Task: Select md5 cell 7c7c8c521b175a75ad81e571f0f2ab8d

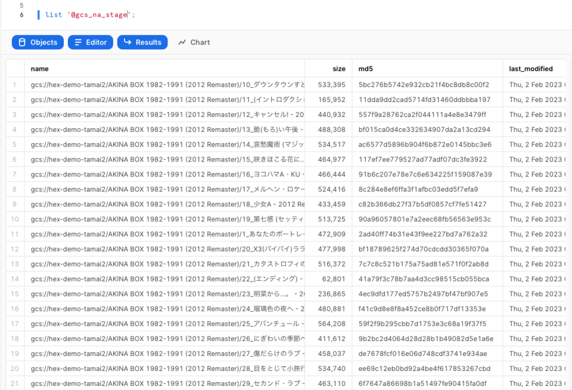Action: (x=427, y=264)
